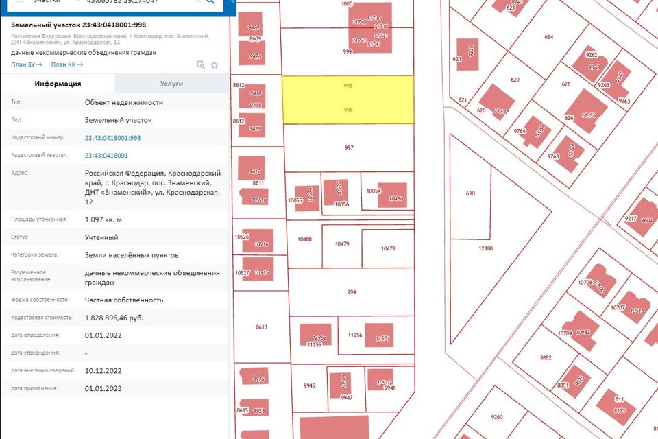Select parcel 994 on the map
Screen dimensions: 658x439
(352, 292)
